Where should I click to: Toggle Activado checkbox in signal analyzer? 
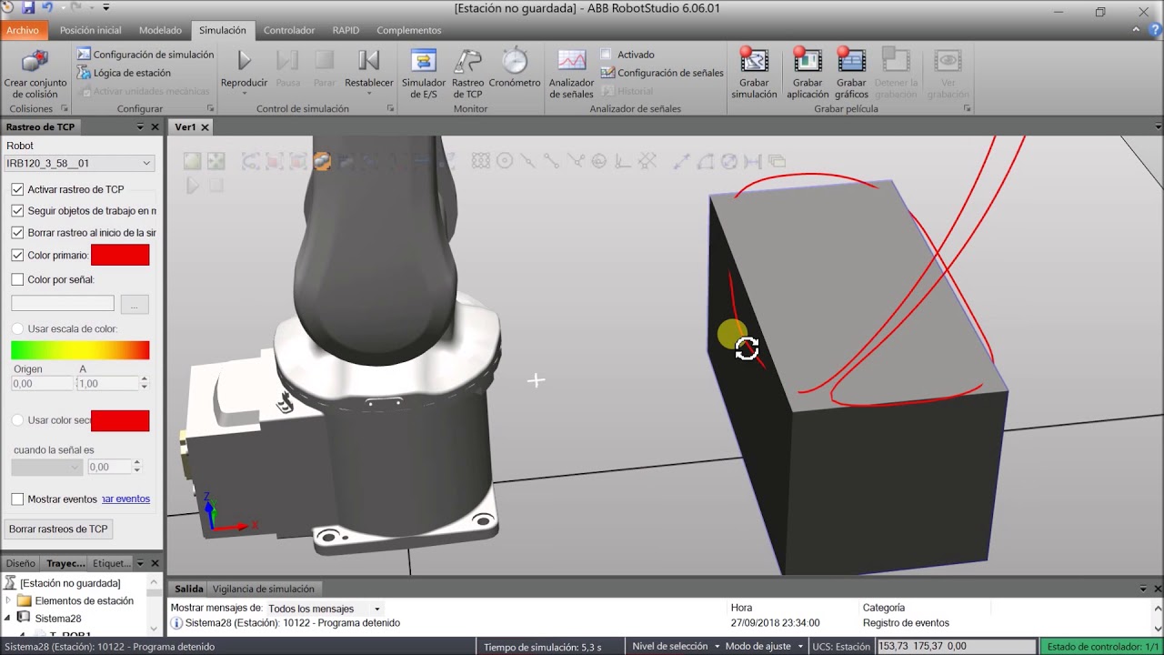[x=606, y=55]
